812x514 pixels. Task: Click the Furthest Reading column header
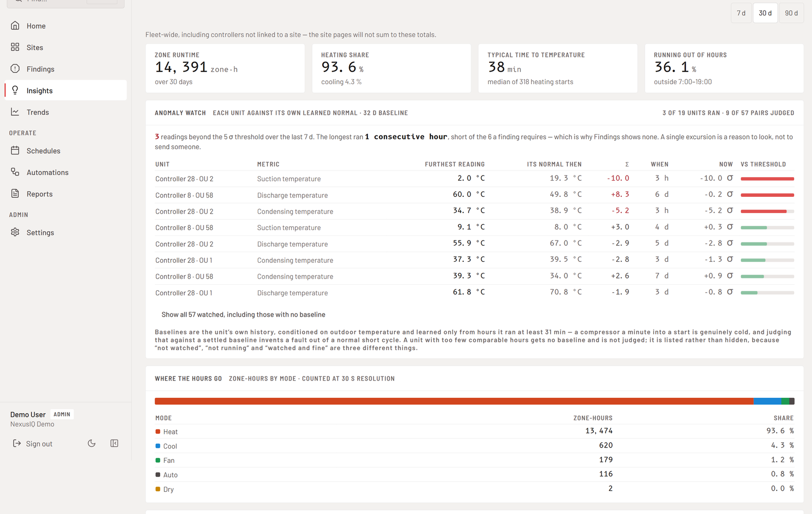coord(455,164)
